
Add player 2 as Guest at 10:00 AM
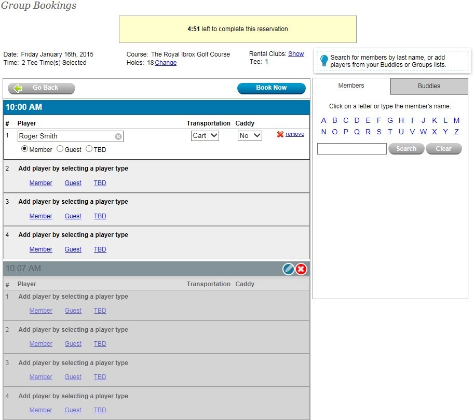pos(73,183)
